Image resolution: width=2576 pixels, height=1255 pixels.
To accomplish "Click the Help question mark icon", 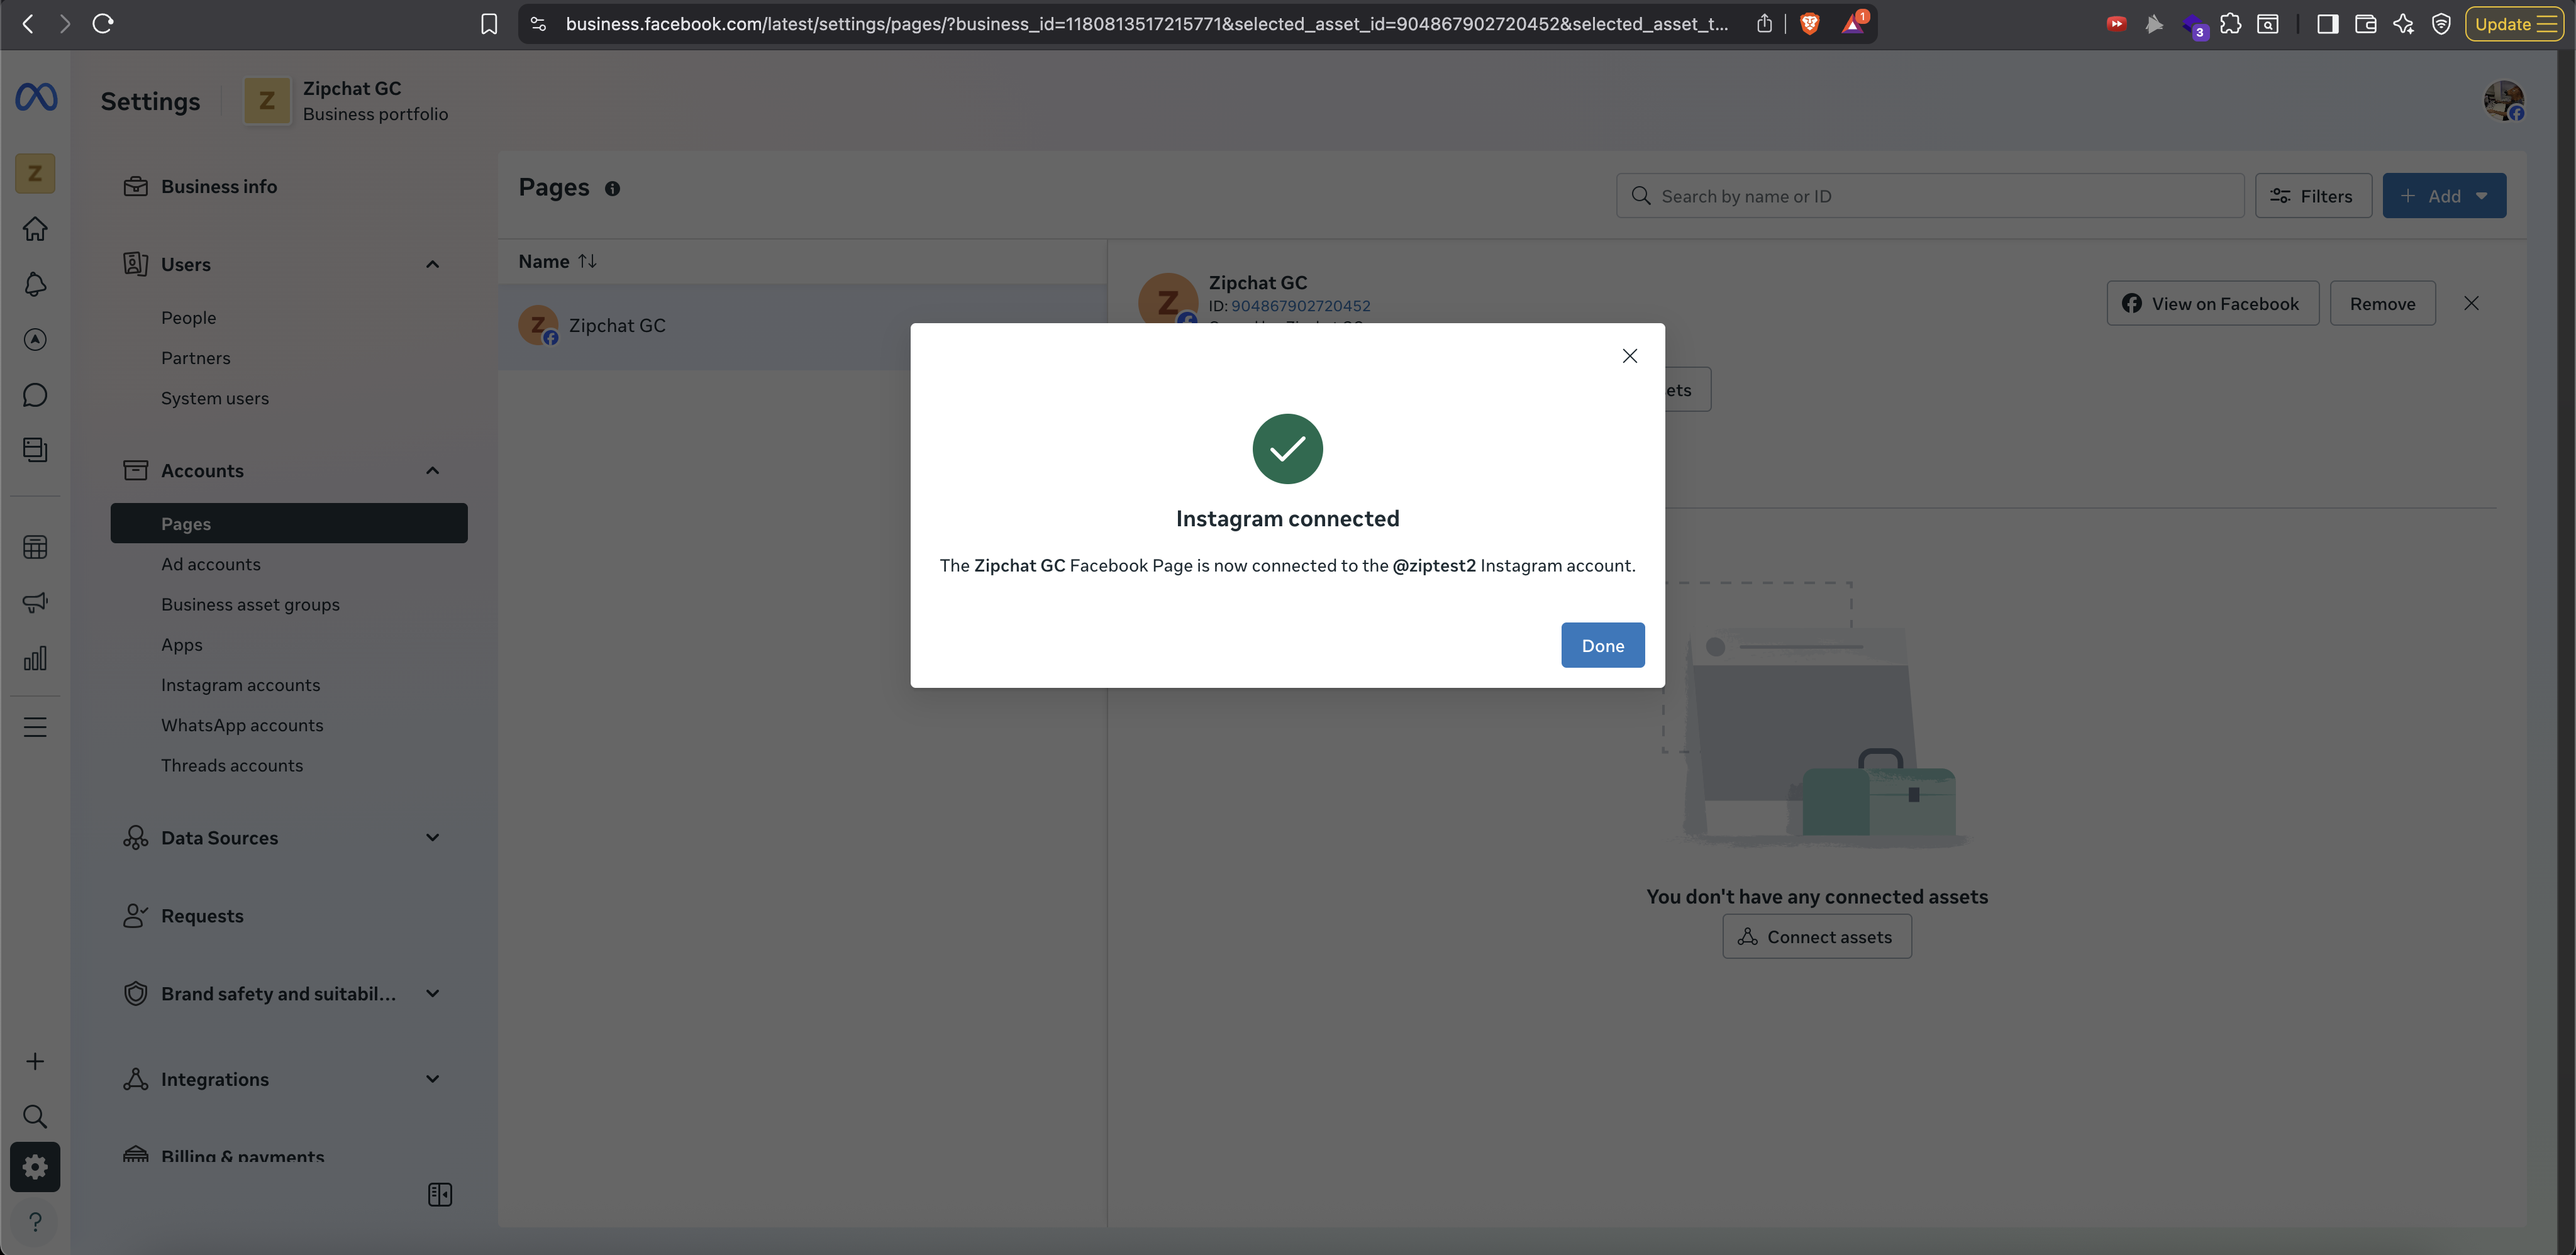I will (35, 1222).
